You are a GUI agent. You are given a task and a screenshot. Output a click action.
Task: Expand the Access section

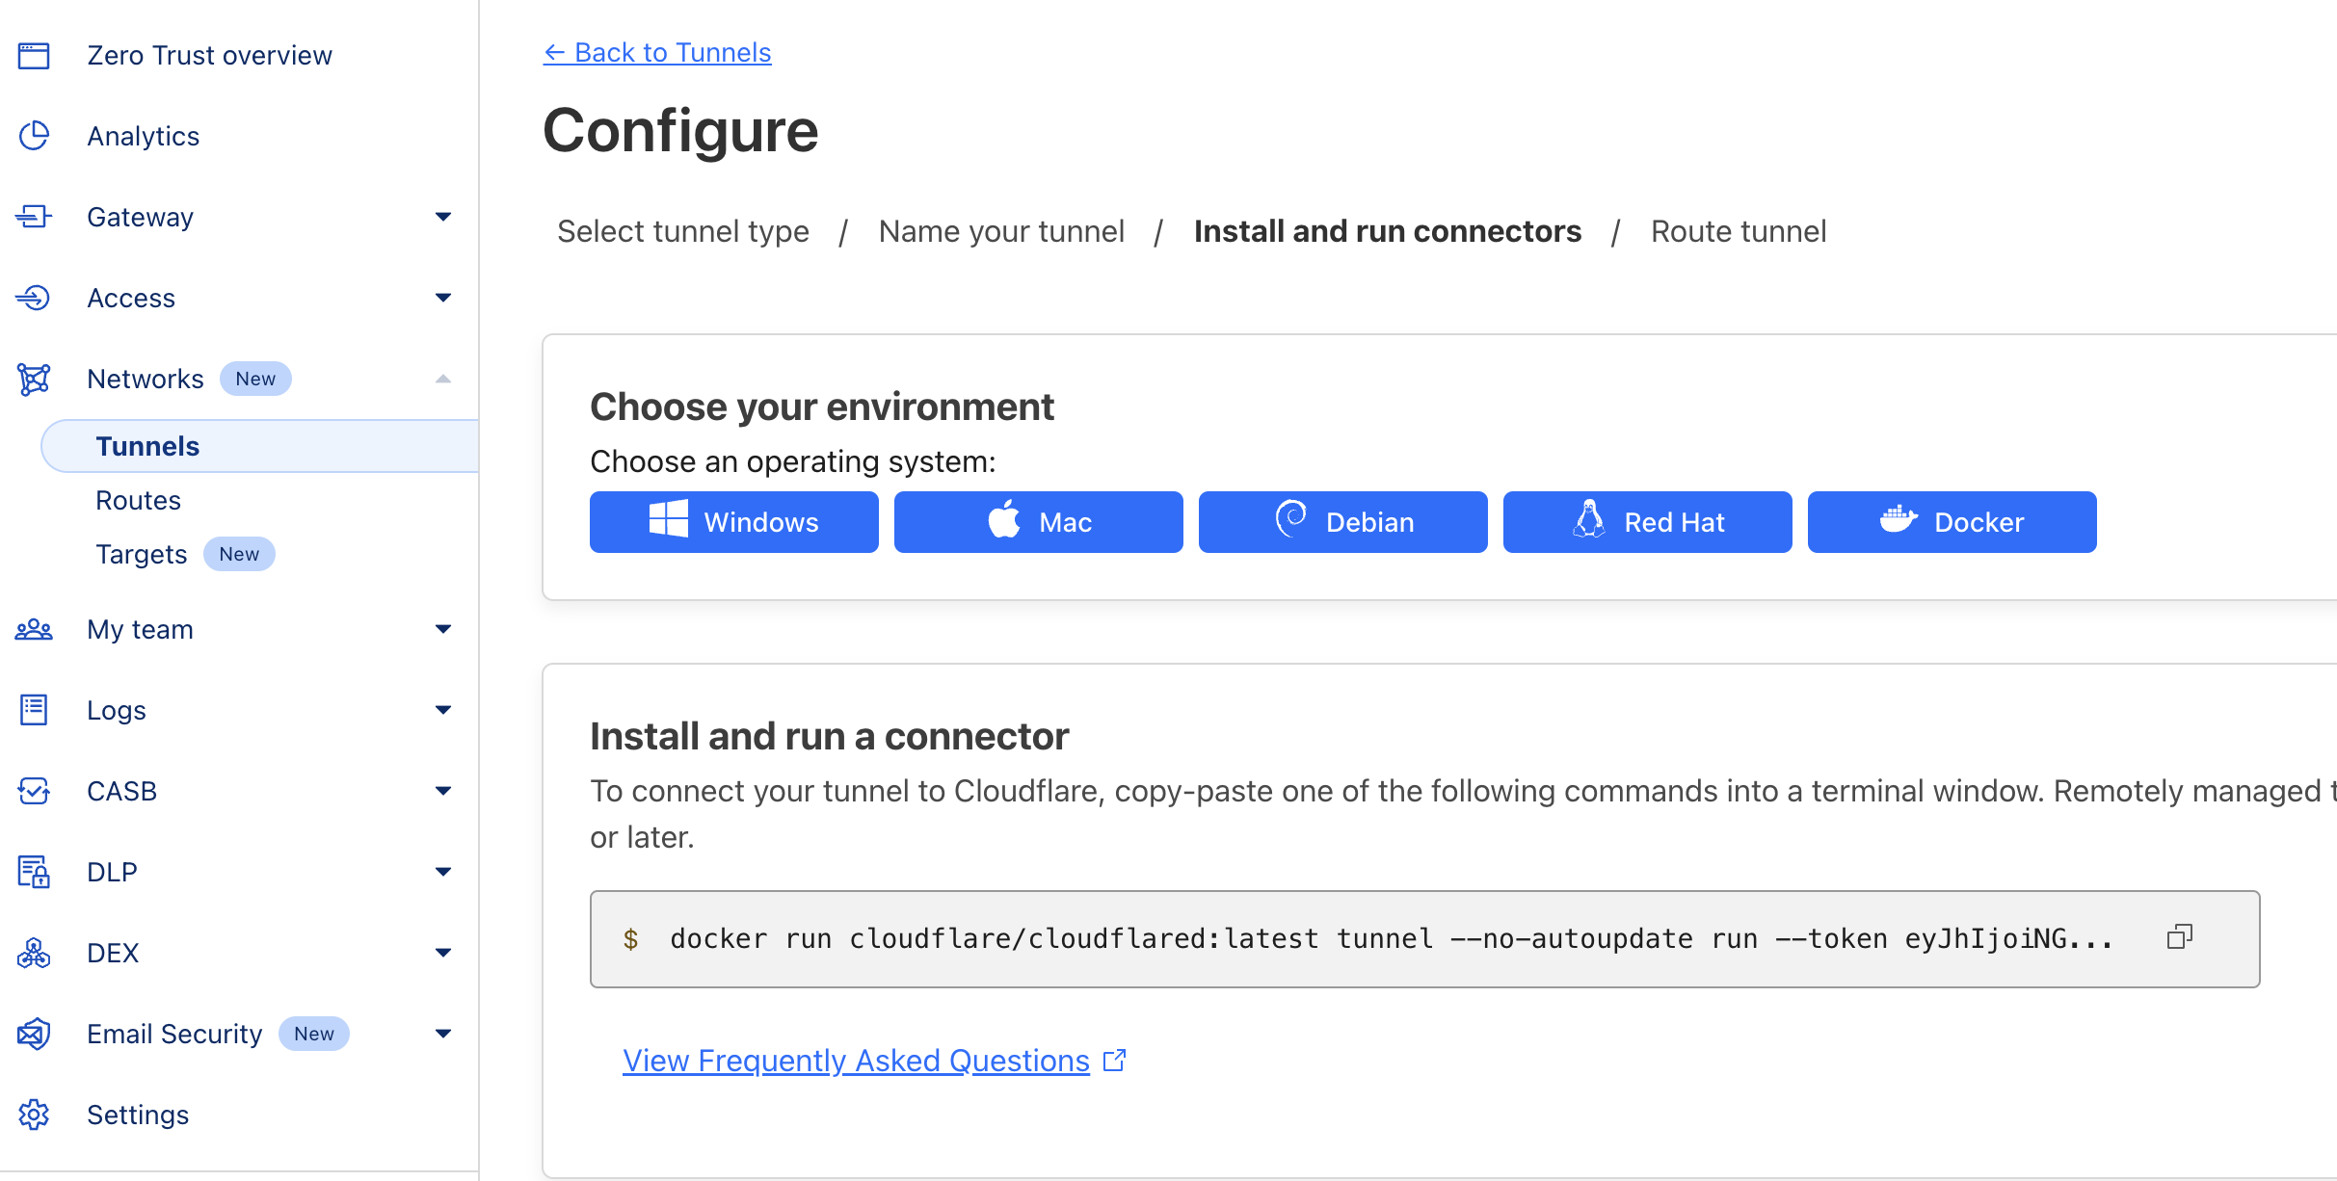pyautogui.click(x=443, y=298)
